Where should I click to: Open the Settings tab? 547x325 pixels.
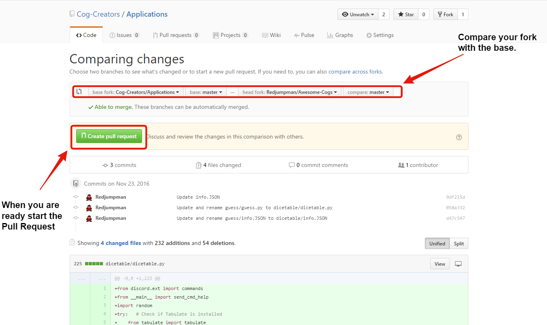tap(380, 35)
